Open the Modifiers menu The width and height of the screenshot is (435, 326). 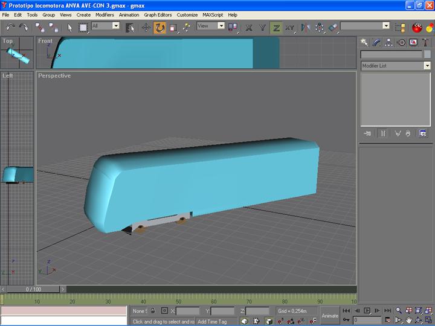tap(105, 14)
